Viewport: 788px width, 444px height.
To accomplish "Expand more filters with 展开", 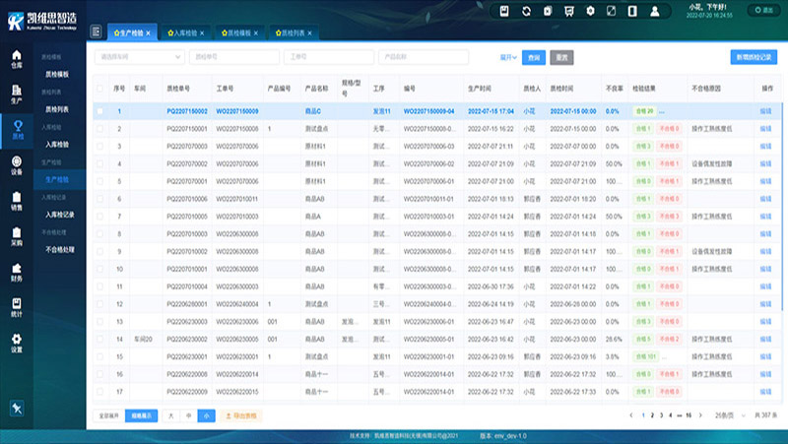I will [508, 57].
